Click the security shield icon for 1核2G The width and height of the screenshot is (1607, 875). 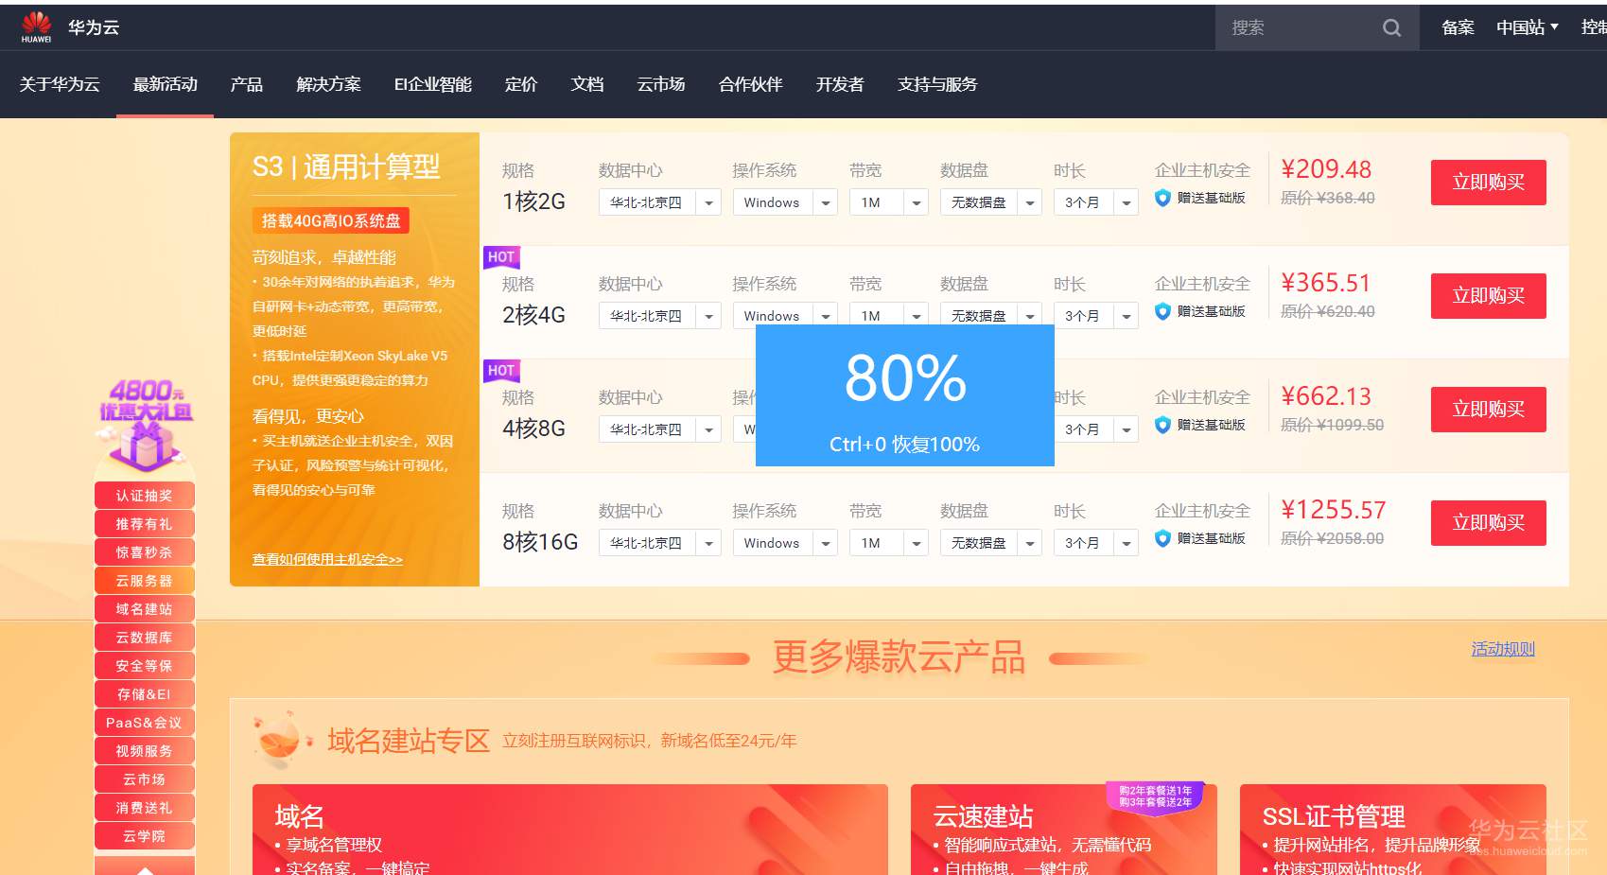pos(1162,198)
